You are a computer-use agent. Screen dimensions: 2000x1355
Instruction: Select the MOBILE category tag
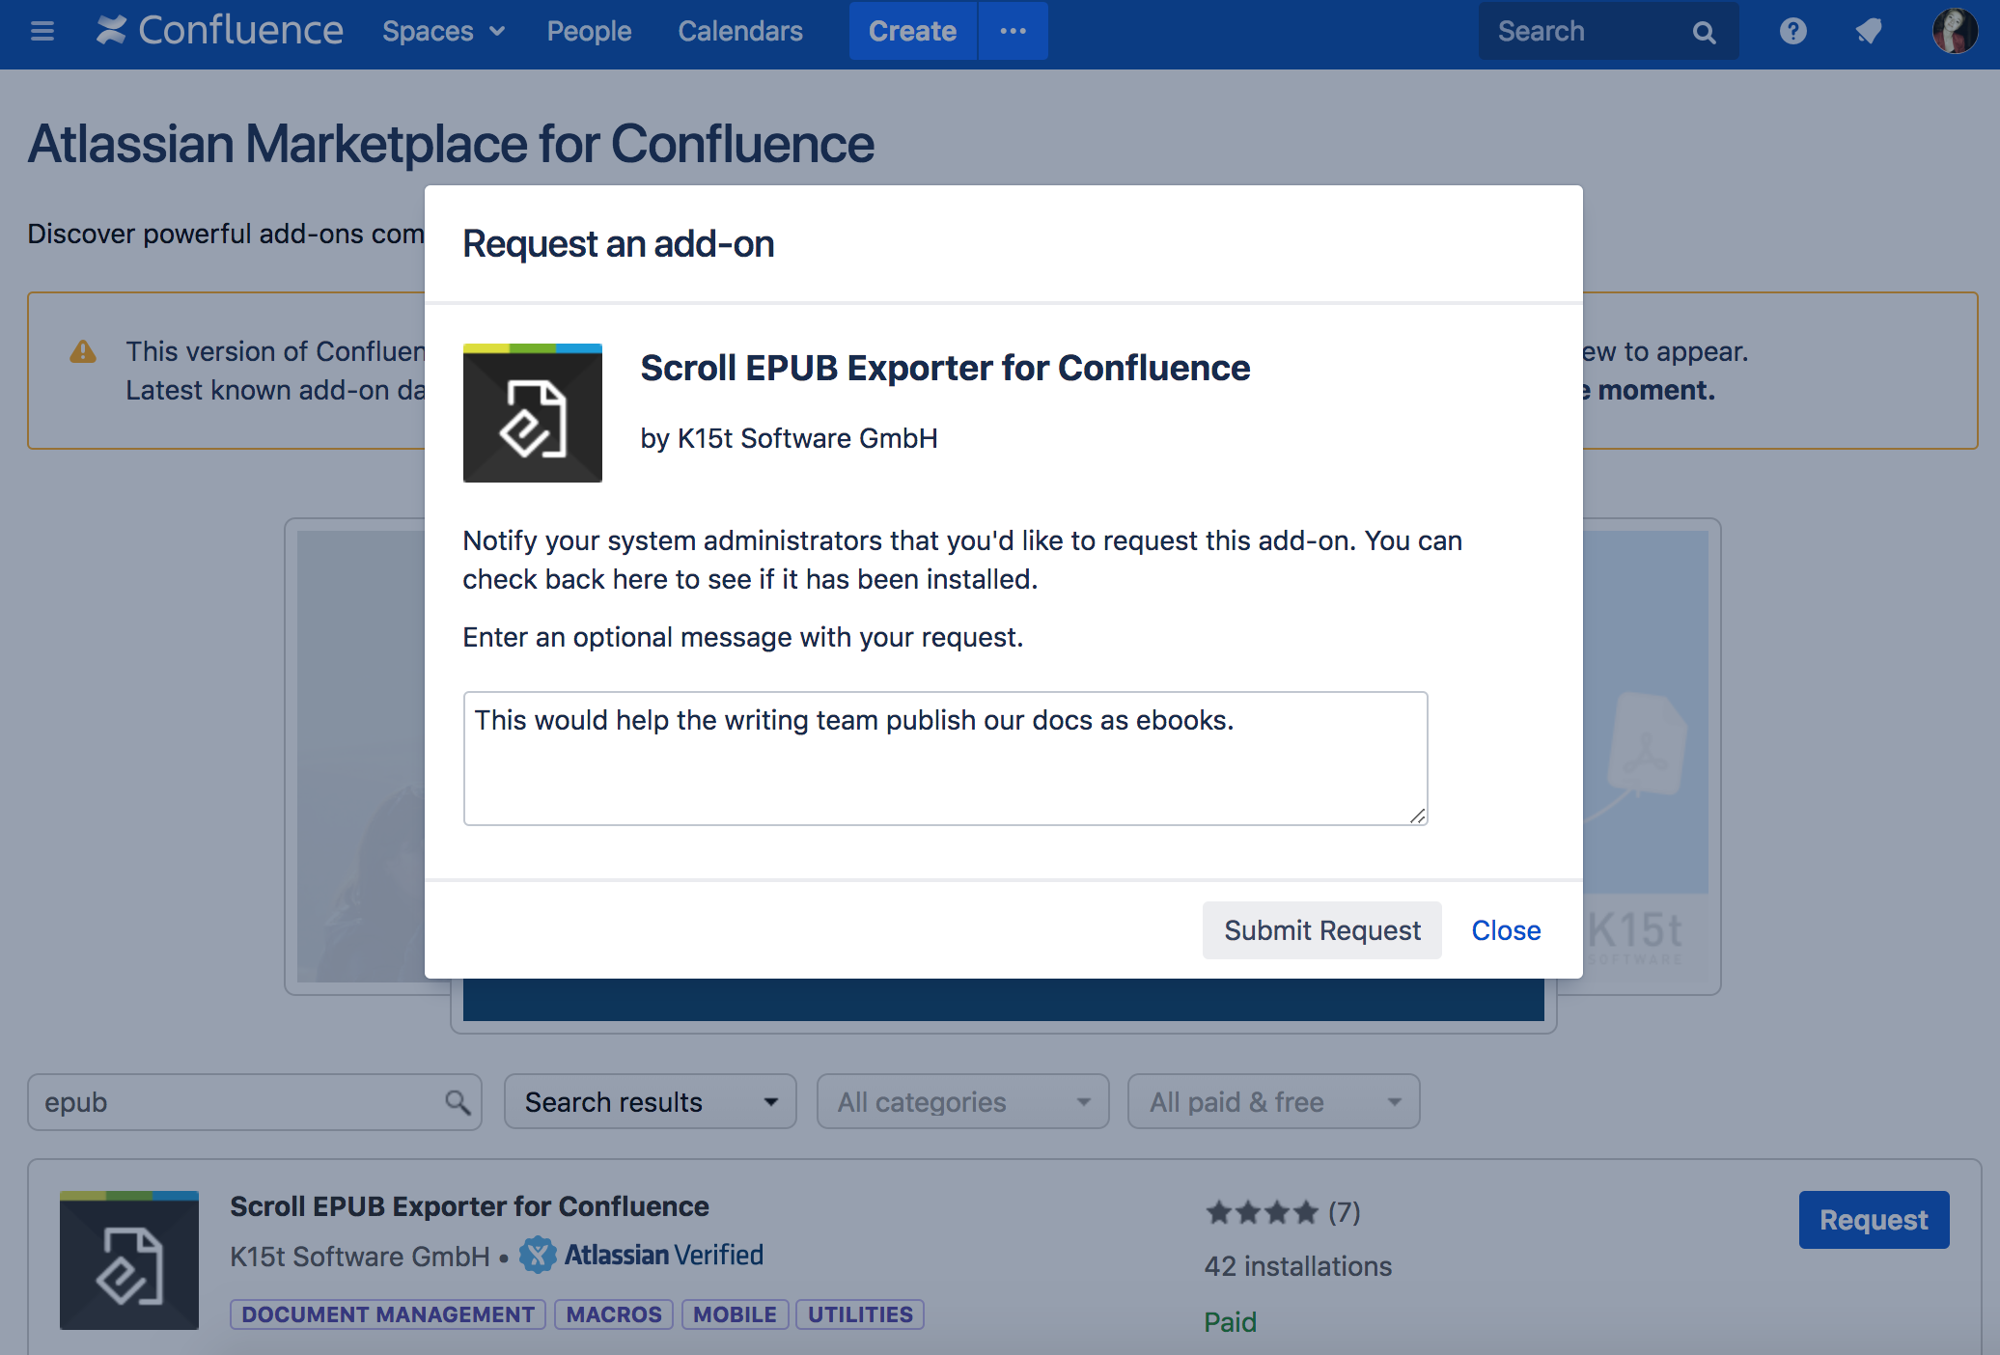coord(735,1314)
